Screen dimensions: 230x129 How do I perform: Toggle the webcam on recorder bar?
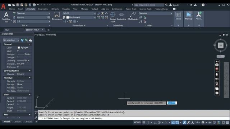pos(217,83)
